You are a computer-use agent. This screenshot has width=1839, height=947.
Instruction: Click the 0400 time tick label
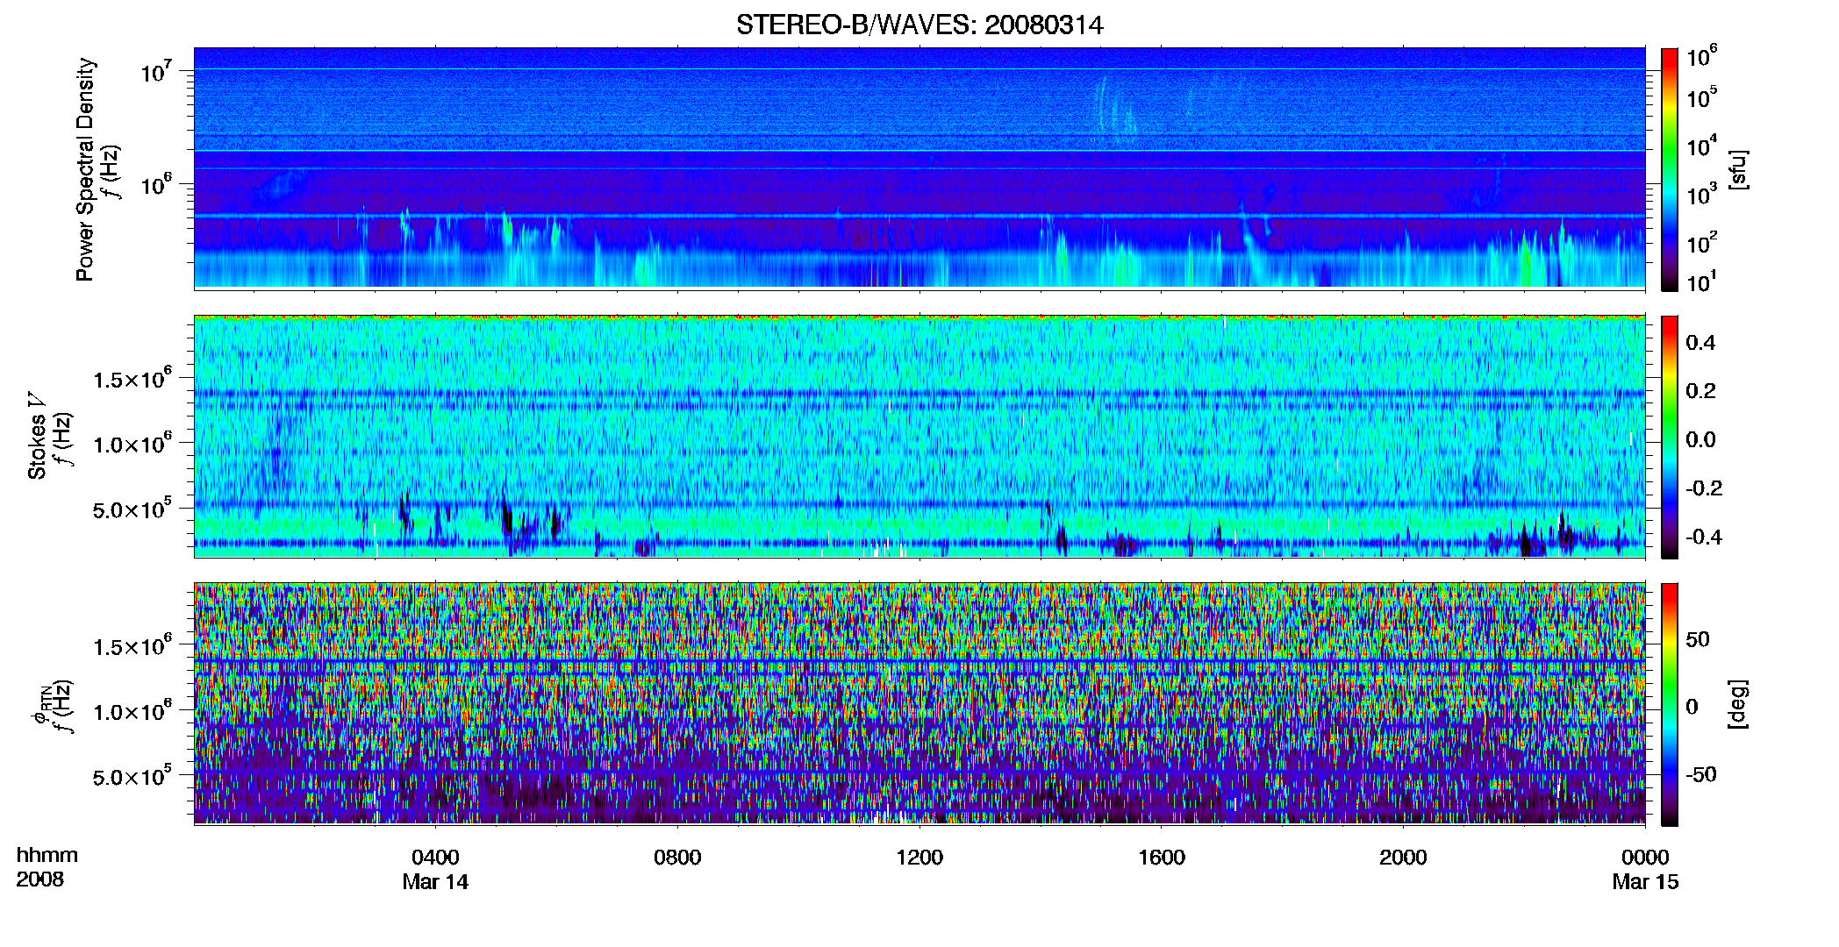click(436, 857)
